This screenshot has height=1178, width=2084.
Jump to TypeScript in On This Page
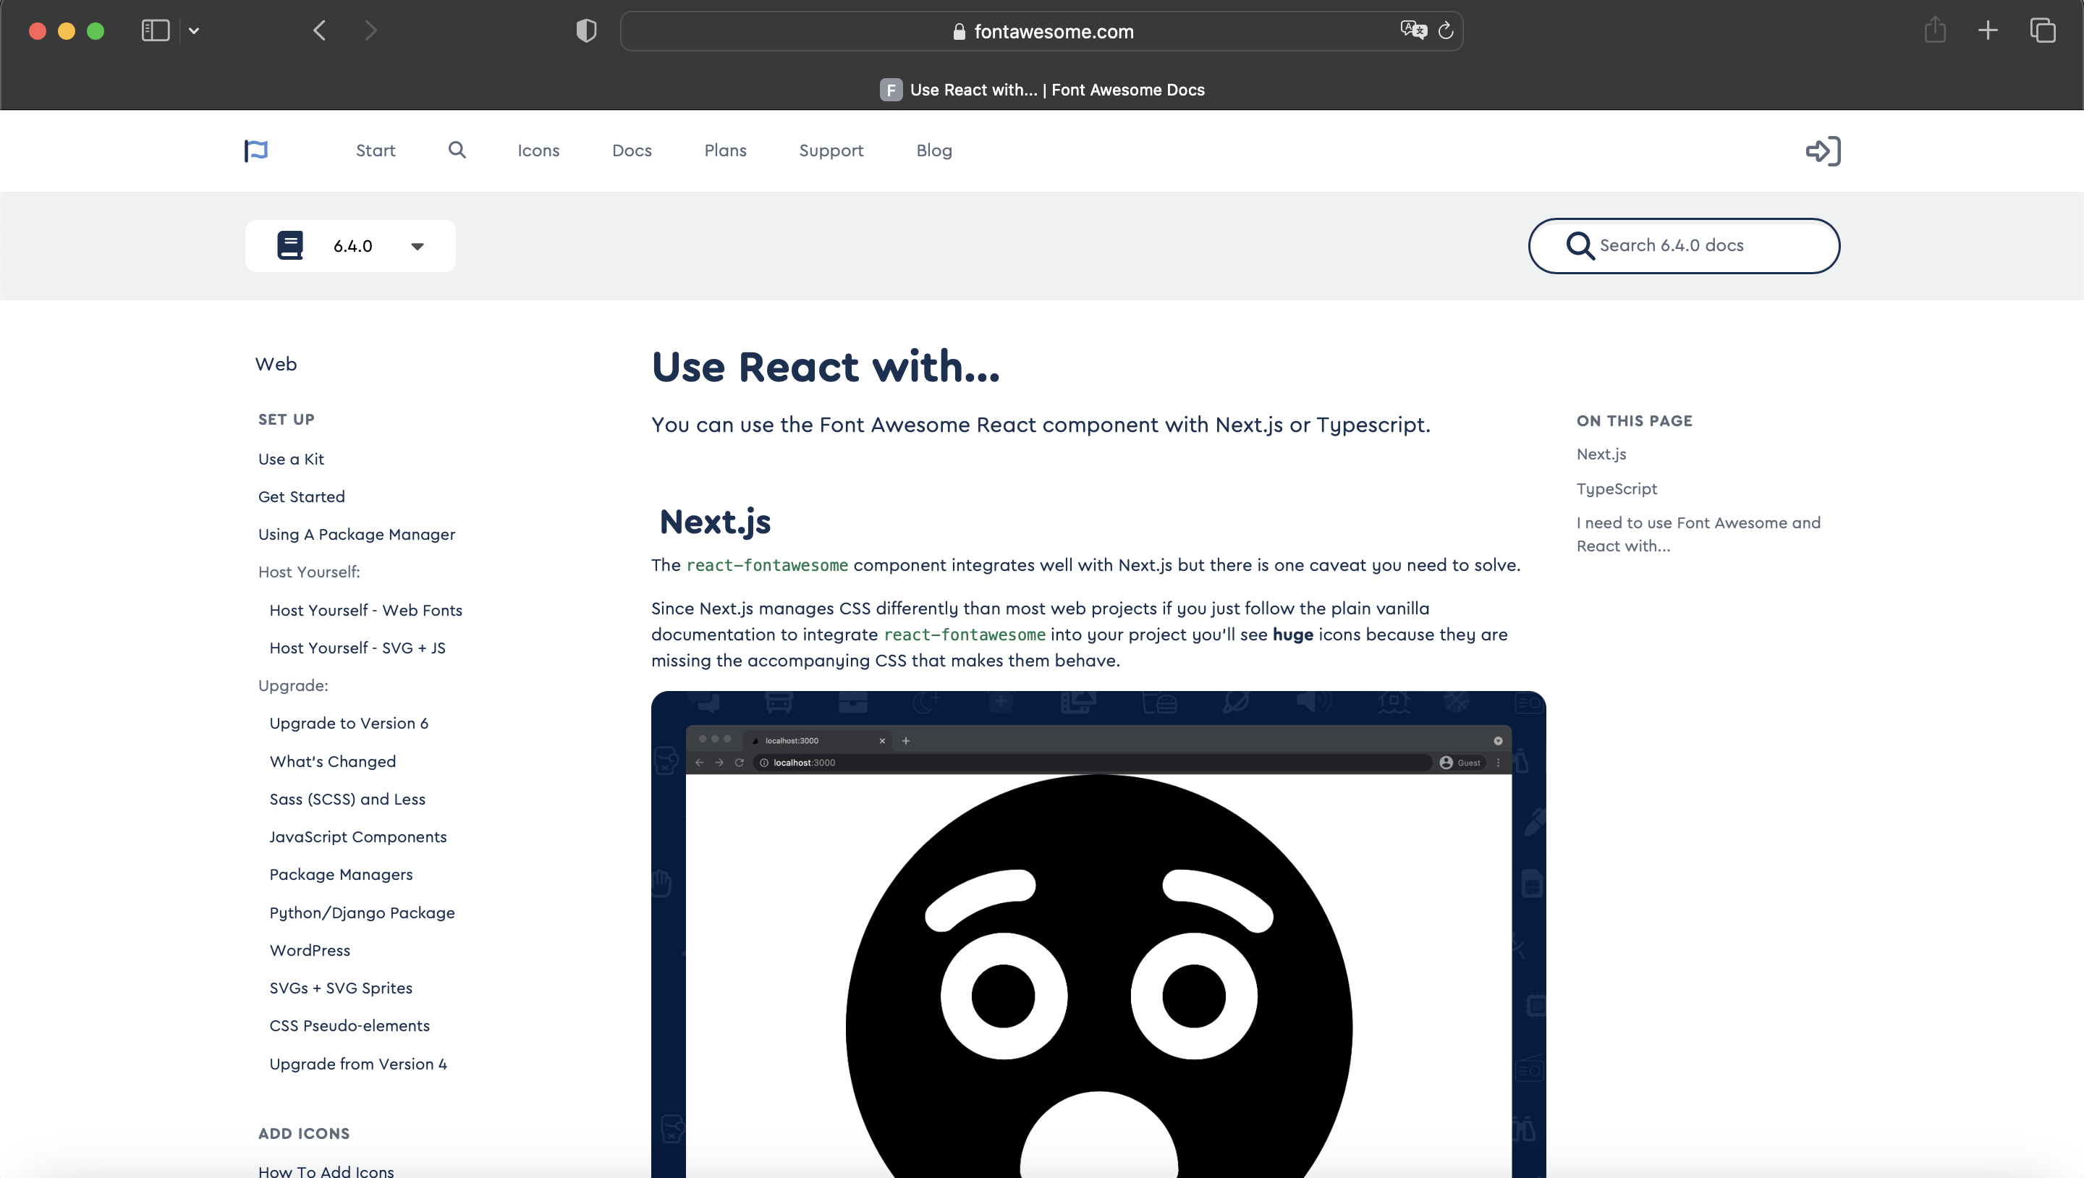[x=1617, y=488]
